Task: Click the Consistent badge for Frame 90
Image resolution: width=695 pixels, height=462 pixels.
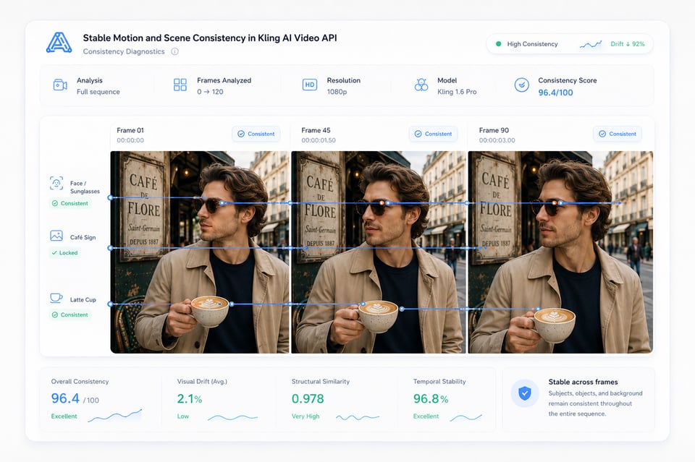Action: coord(618,134)
